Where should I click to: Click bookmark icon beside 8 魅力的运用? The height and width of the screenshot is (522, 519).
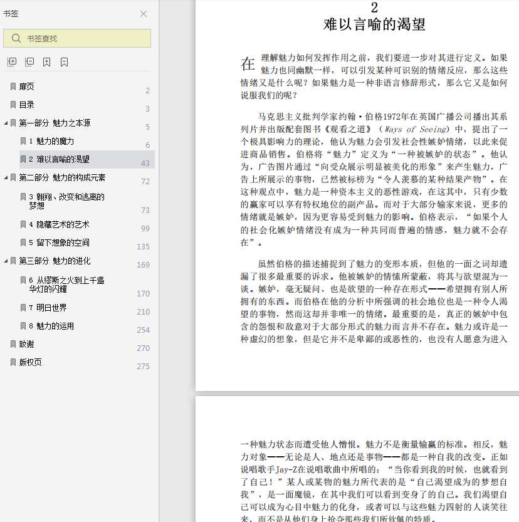23,326
